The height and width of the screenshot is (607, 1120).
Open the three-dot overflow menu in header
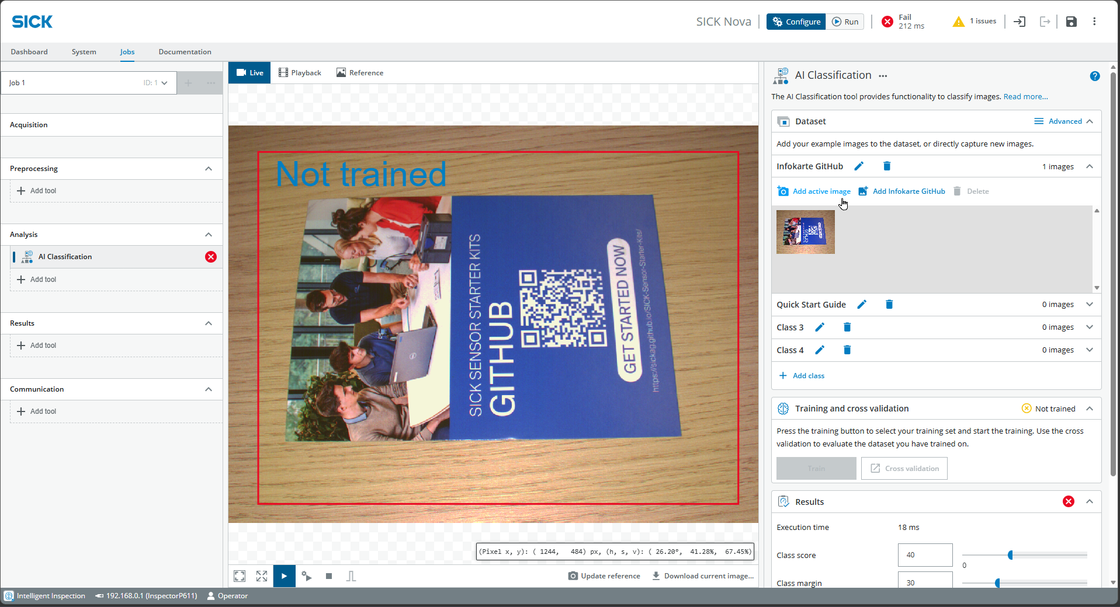[1094, 22]
